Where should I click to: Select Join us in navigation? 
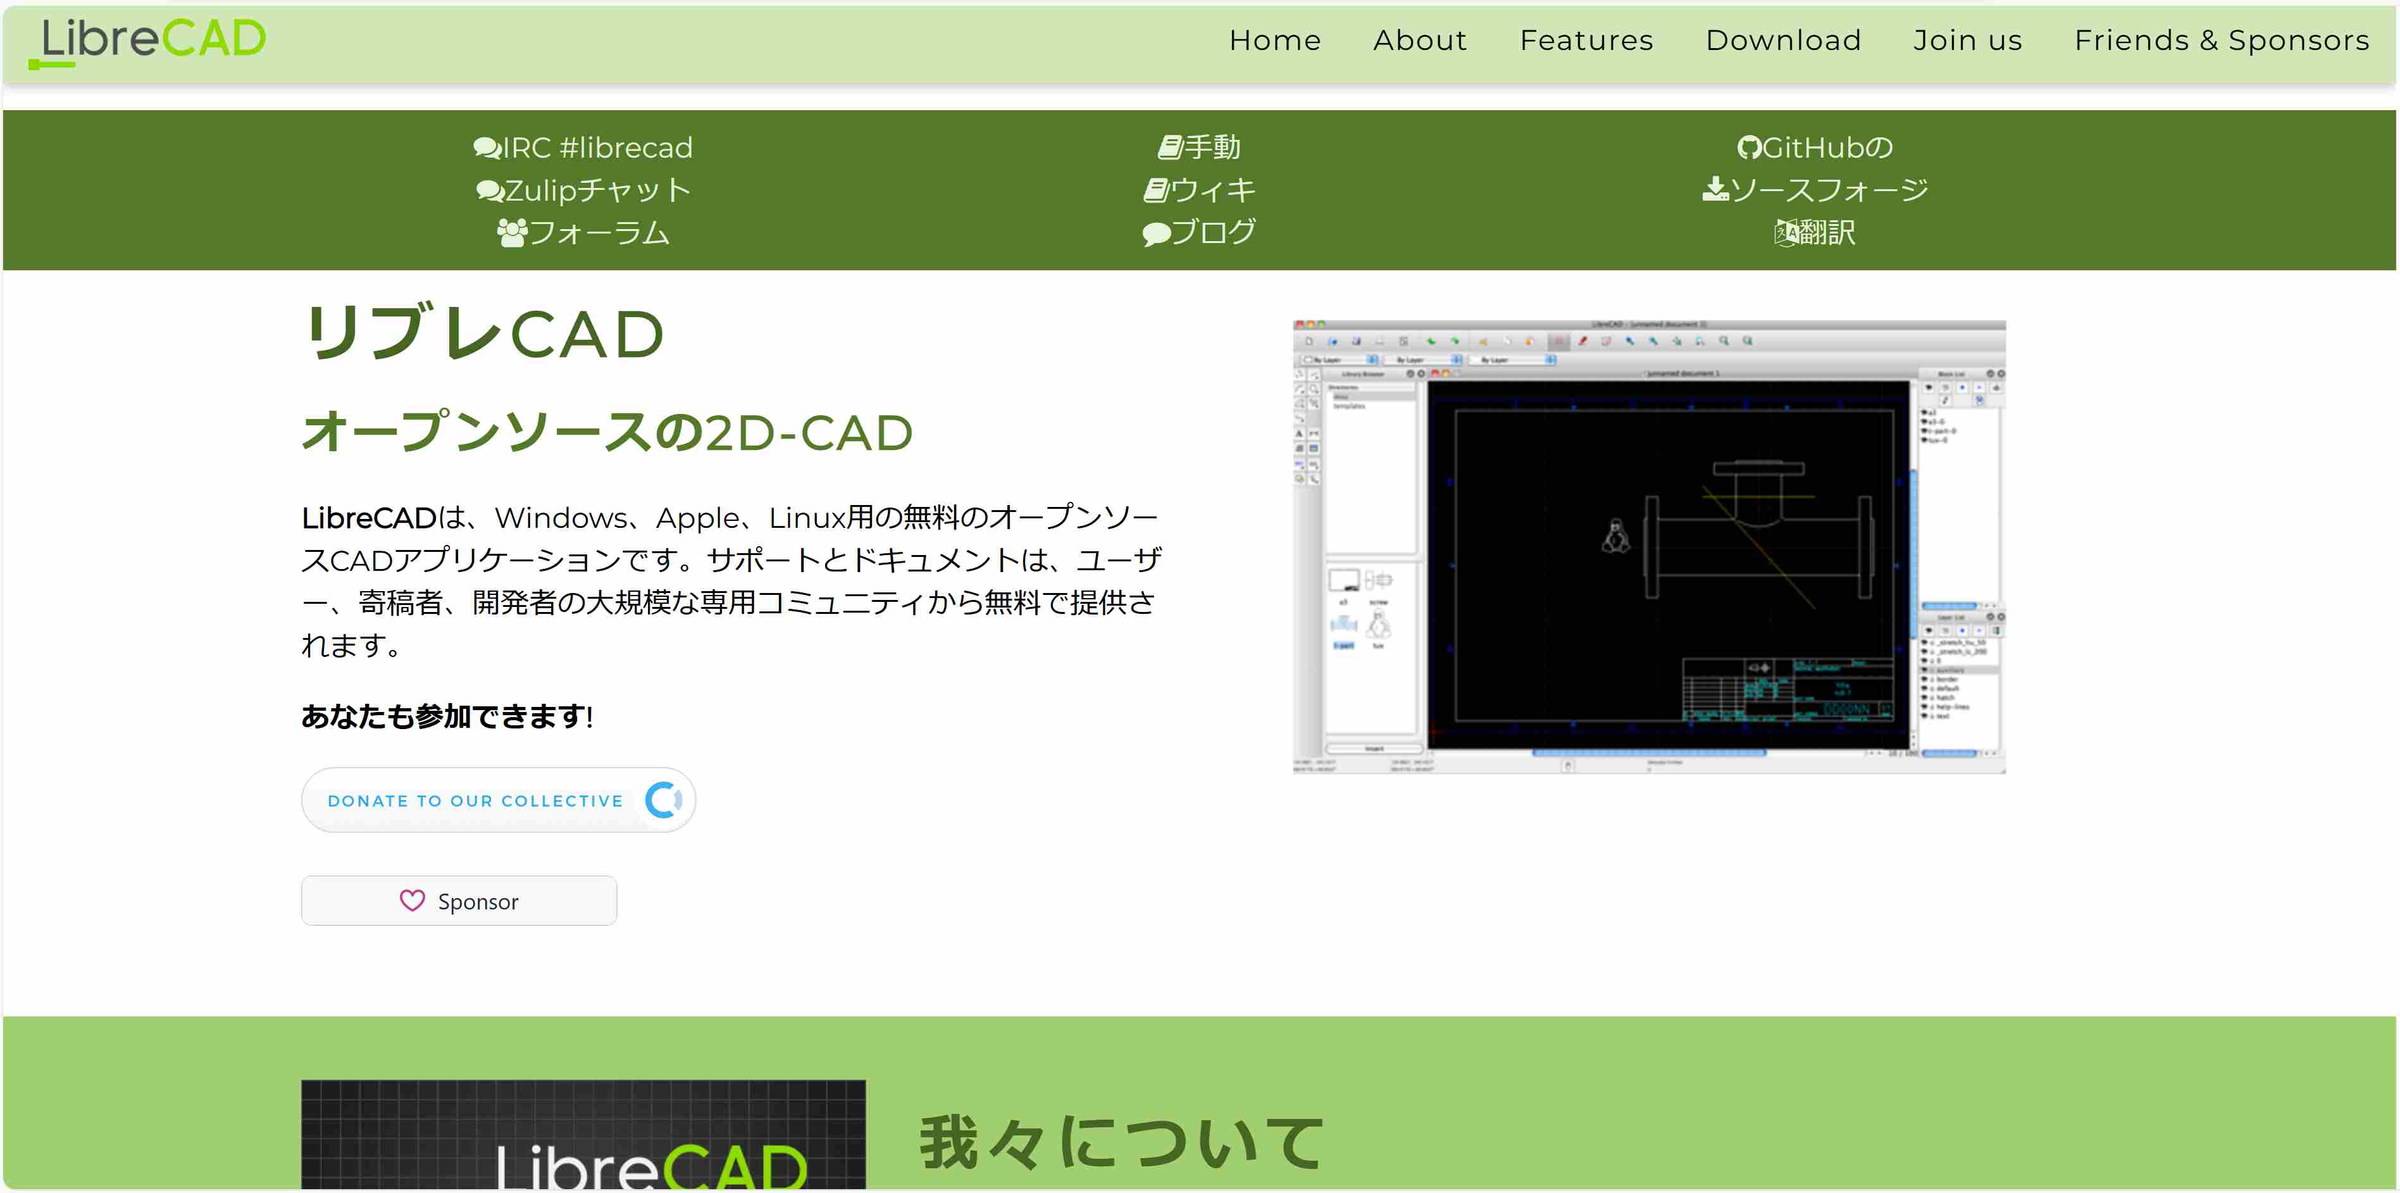1967,40
